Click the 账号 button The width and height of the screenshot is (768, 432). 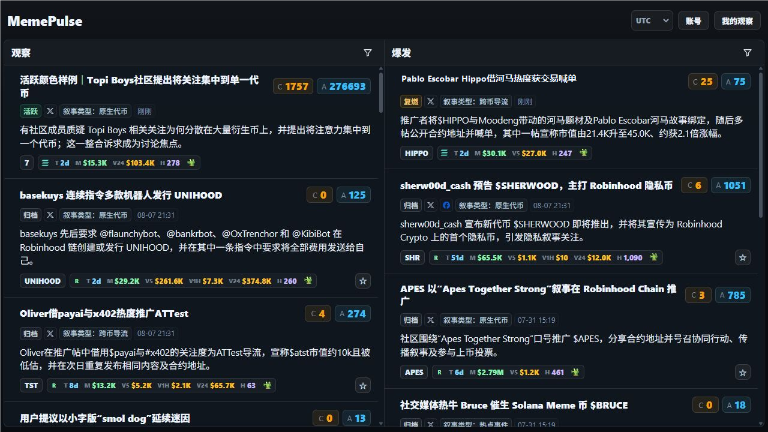coord(694,20)
